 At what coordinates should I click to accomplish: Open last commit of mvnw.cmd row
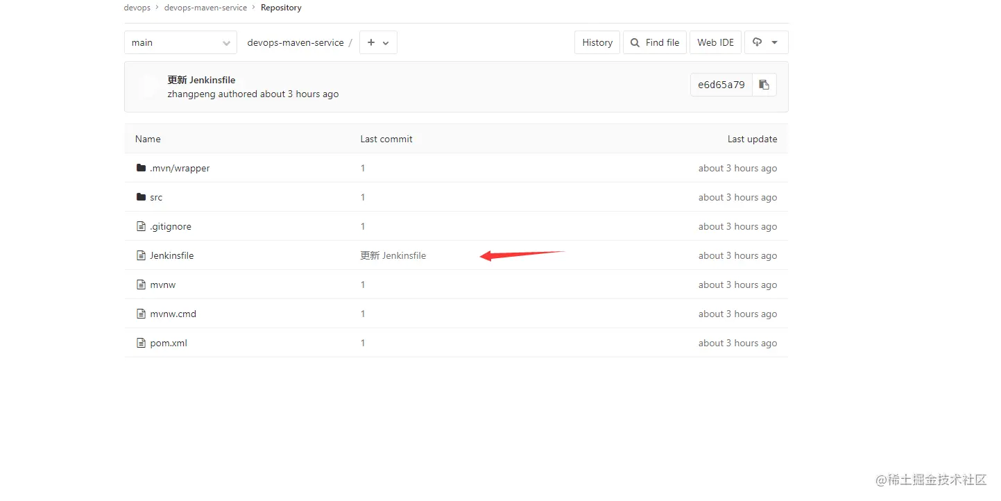363,314
